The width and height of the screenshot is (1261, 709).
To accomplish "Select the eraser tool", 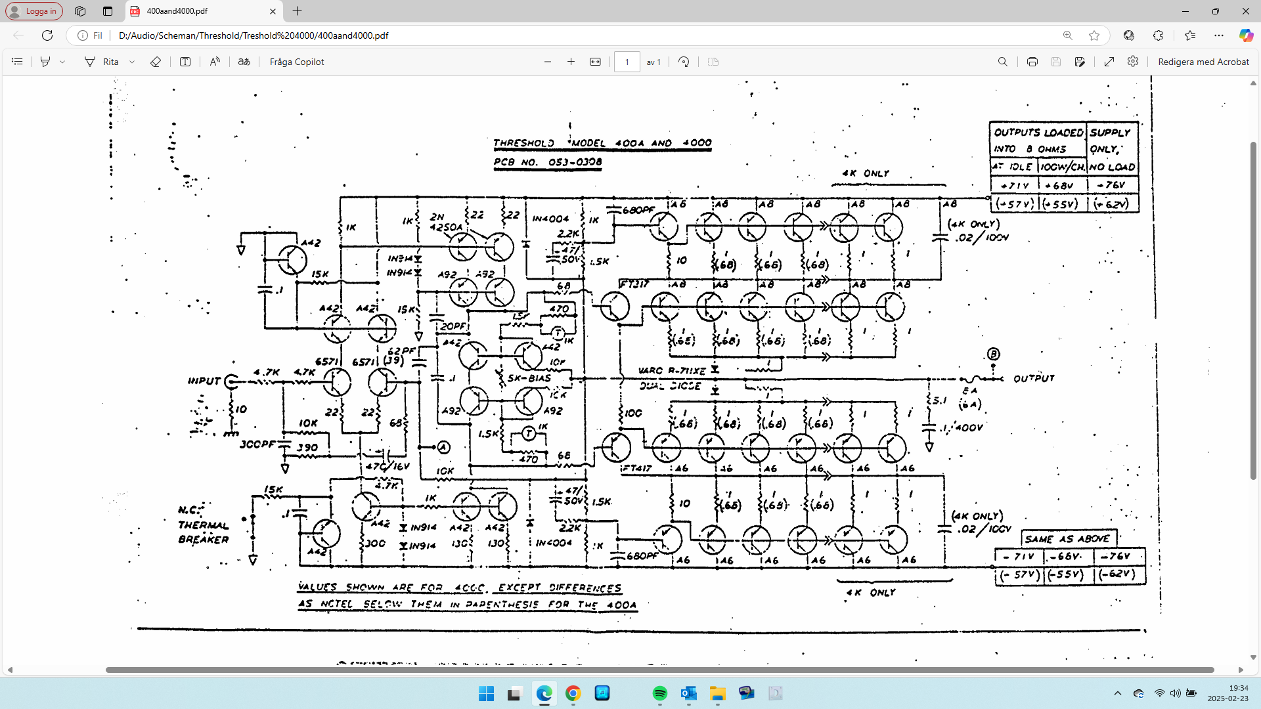I will click(x=156, y=62).
